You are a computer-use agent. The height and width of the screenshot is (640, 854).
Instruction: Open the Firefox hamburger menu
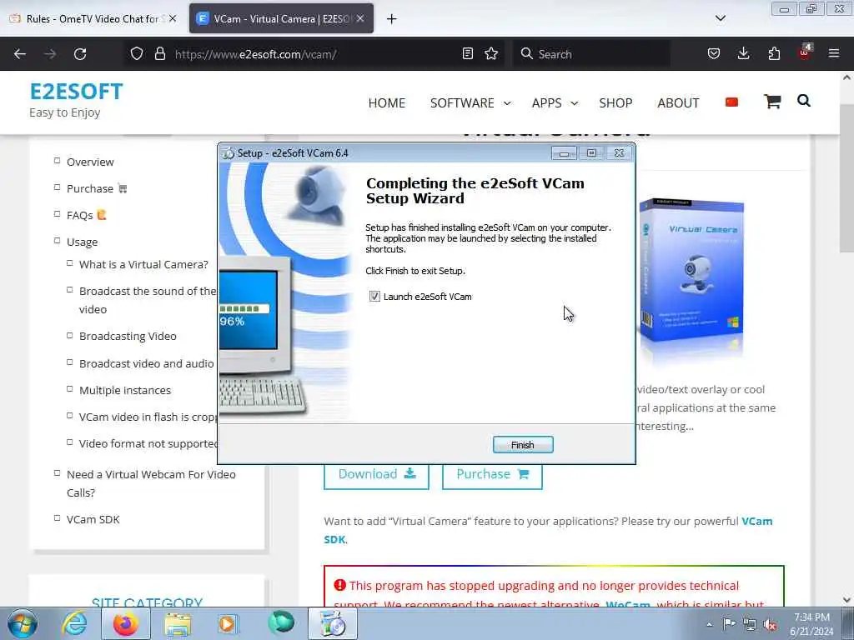click(x=834, y=53)
